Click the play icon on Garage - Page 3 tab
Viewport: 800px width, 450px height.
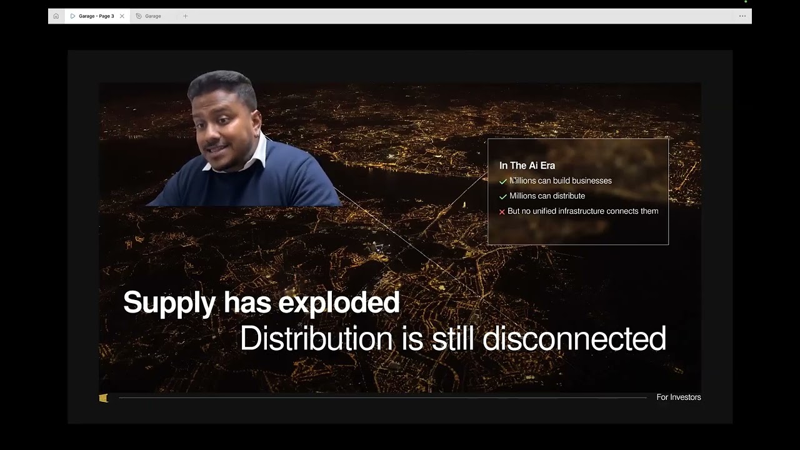point(72,16)
